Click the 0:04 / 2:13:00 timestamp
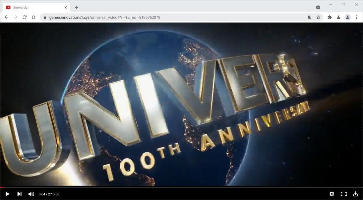363x200 pixels. point(49,194)
